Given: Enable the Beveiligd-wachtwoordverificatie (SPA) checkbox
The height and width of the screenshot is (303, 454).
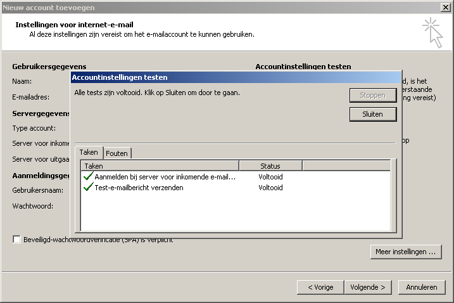Looking at the screenshot, I should click(x=16, y=240).
